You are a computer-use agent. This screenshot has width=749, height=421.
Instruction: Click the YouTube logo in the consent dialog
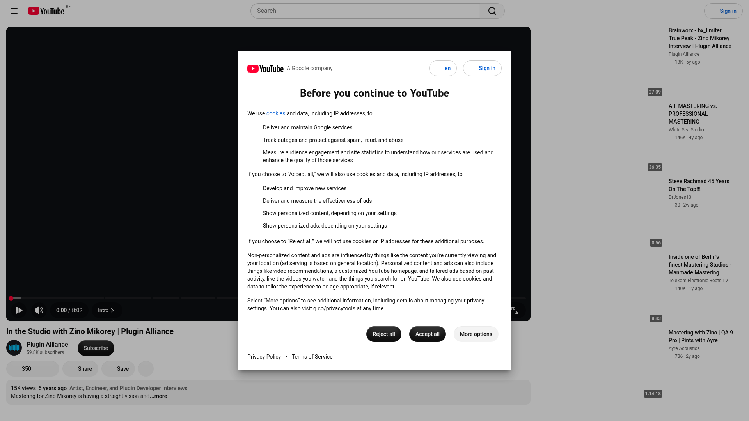click(x=265, y=69)
